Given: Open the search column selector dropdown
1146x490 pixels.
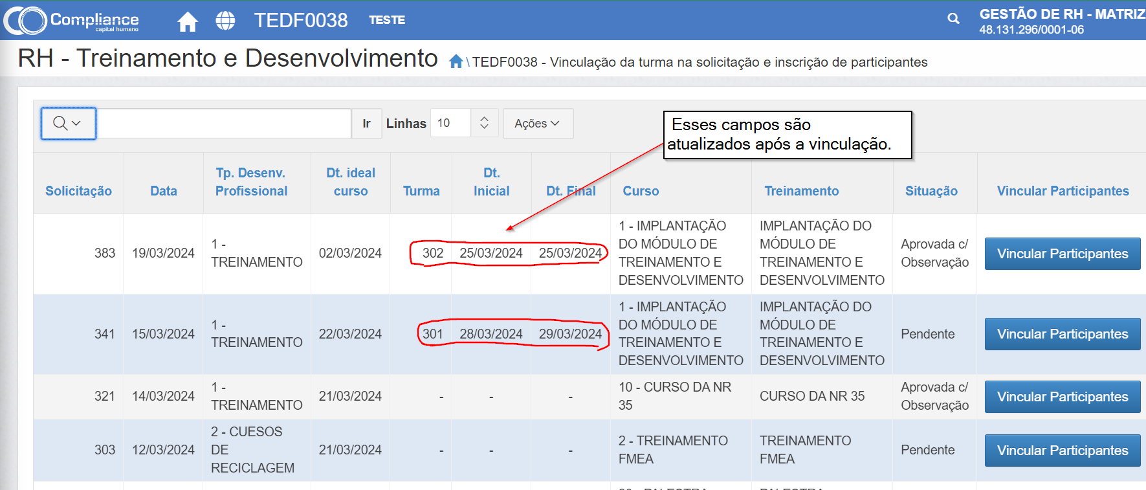Looking at the screenshot, I should click(x=68, y=123).
